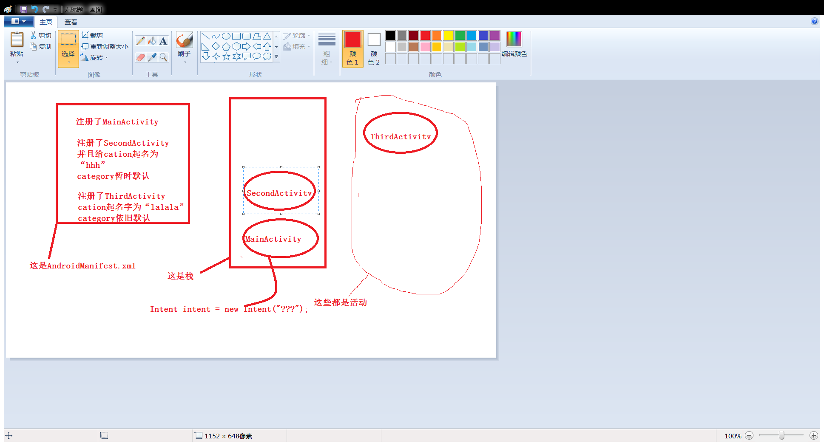
Task: Choose the Rounded rectangle shape
Action: [x=247, y=36]
